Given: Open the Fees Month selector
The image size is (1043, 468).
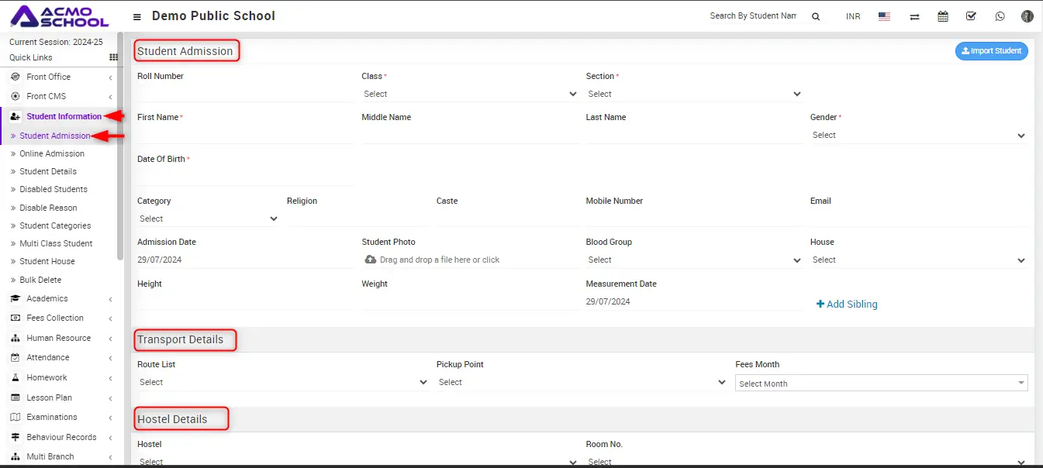Looking at the screenshot, I should [x=881, y=384].
